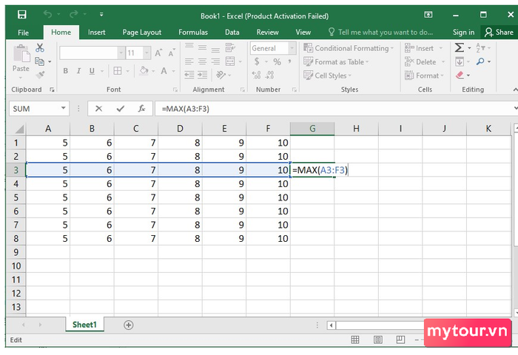Click the Fill Color paint bucket
This screenshot has height=355, width=518.
144,71
